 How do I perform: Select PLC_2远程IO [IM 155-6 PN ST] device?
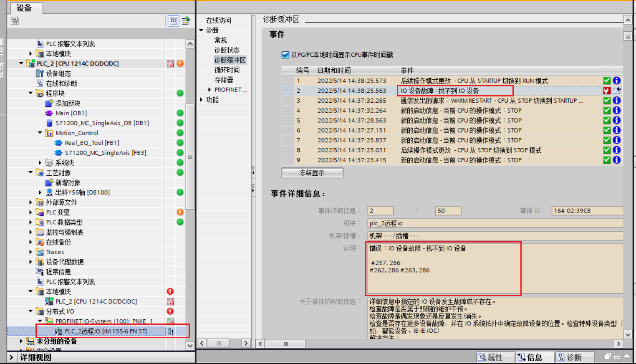click(106, 331)
